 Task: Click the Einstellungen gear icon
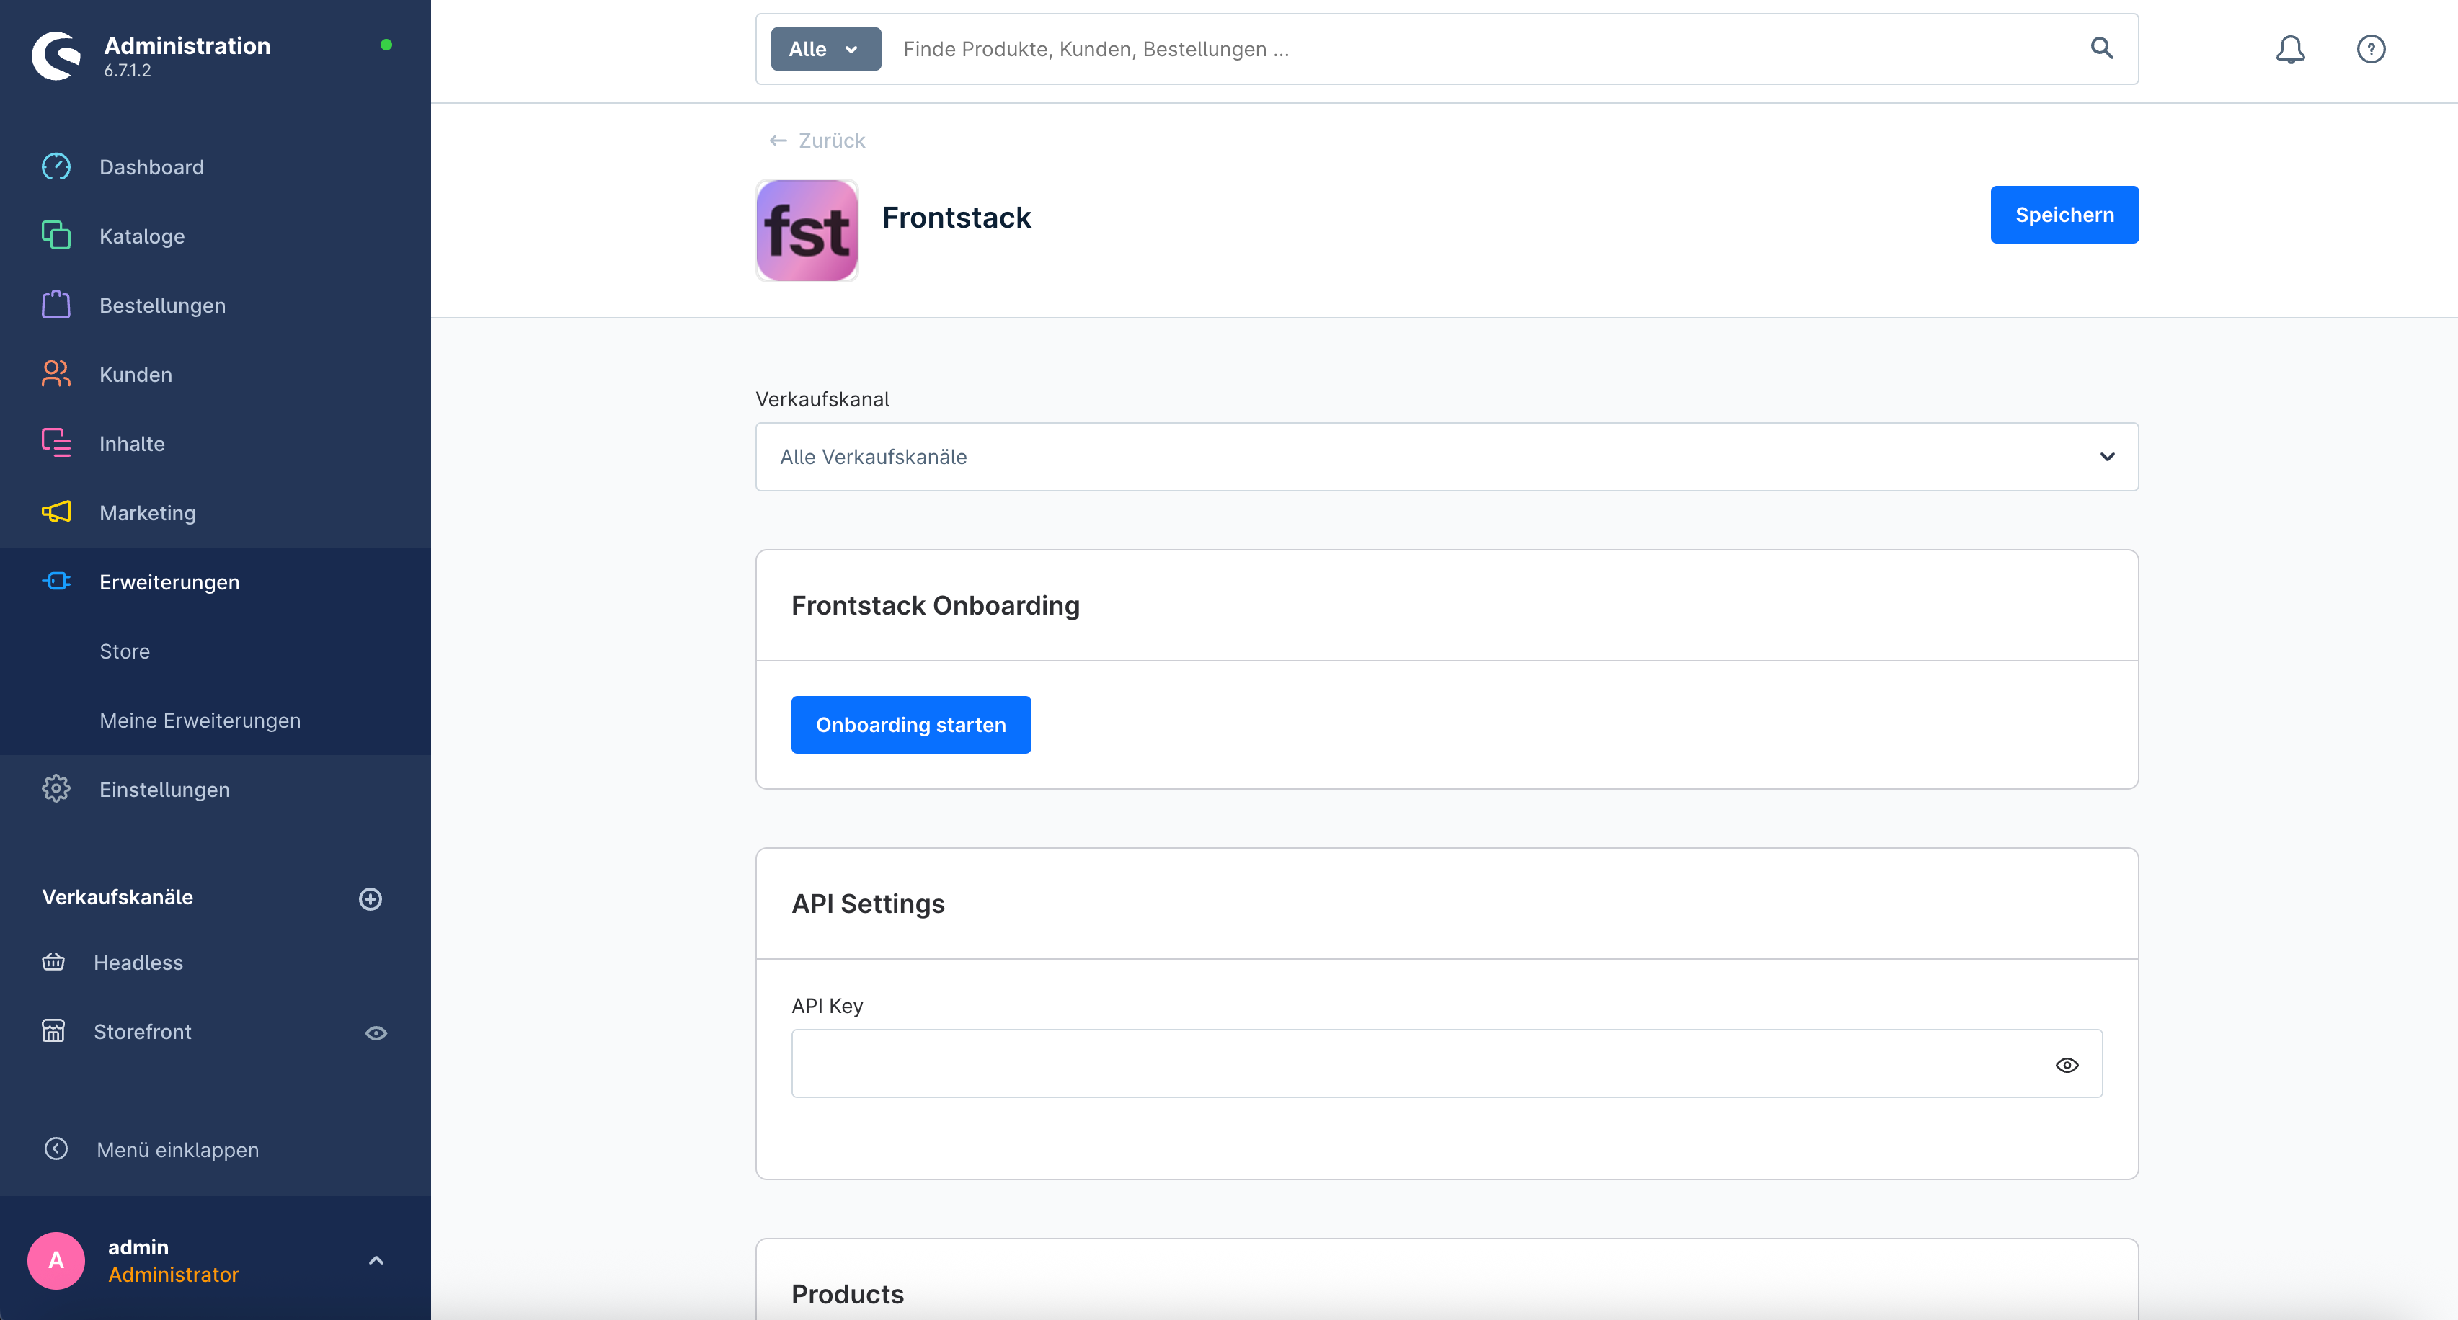coord(56,789)
